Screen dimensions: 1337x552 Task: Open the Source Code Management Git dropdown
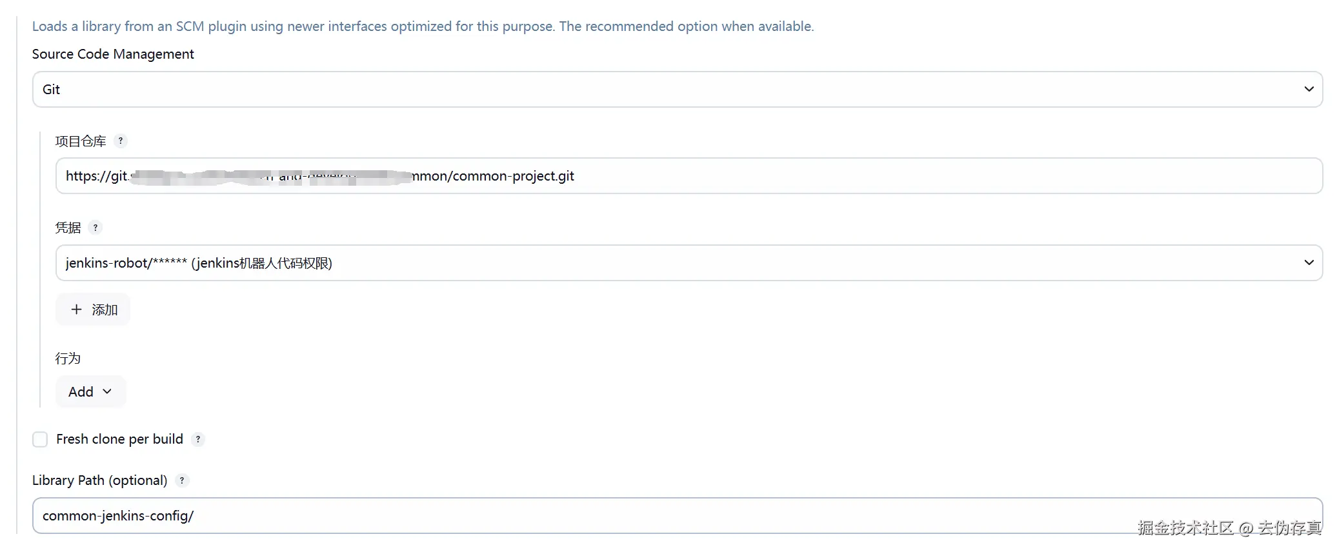point(678,89)
